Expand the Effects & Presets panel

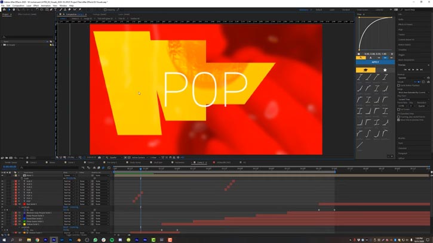coord(406,24)
